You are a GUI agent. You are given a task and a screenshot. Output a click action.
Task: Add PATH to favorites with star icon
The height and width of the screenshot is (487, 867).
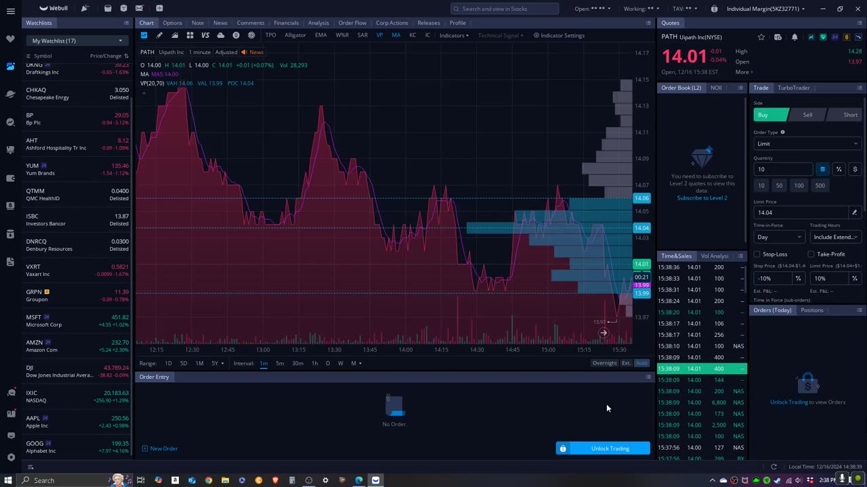(x=761, y=37)
